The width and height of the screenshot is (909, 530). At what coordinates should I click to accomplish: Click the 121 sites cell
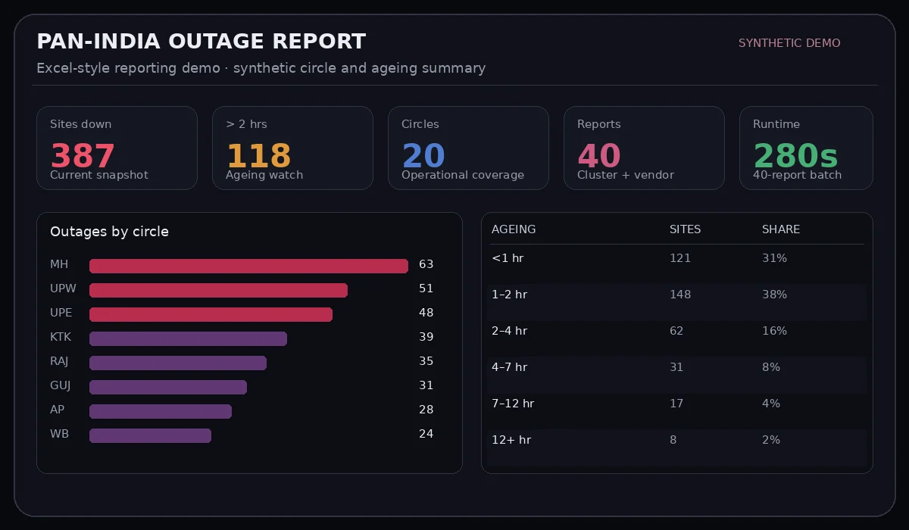(680, 258)
